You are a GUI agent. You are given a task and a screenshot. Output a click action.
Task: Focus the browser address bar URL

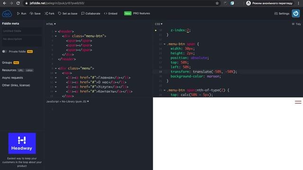[x=57, y=3]
